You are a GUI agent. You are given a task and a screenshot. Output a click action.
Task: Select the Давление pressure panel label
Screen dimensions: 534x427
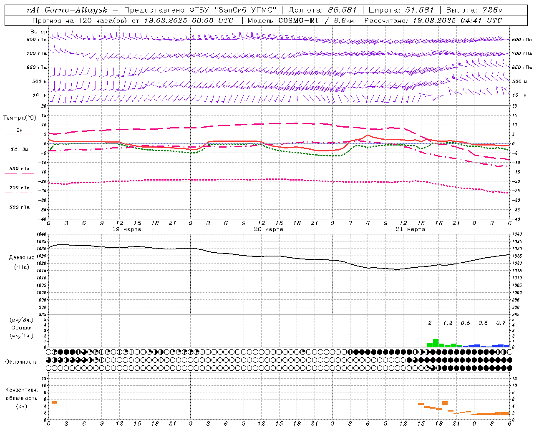point(22,258)
